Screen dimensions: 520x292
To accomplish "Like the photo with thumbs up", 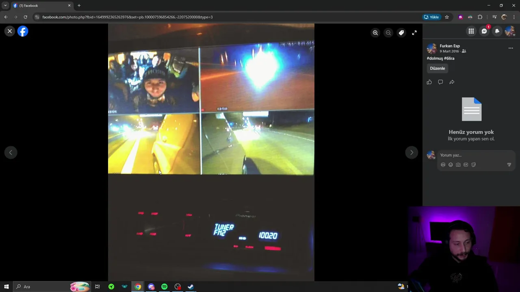I will (x=429, y=82).
